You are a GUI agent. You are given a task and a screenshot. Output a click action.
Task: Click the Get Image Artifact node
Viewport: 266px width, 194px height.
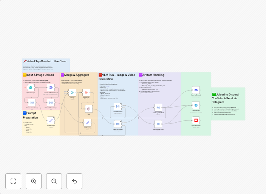158,108
